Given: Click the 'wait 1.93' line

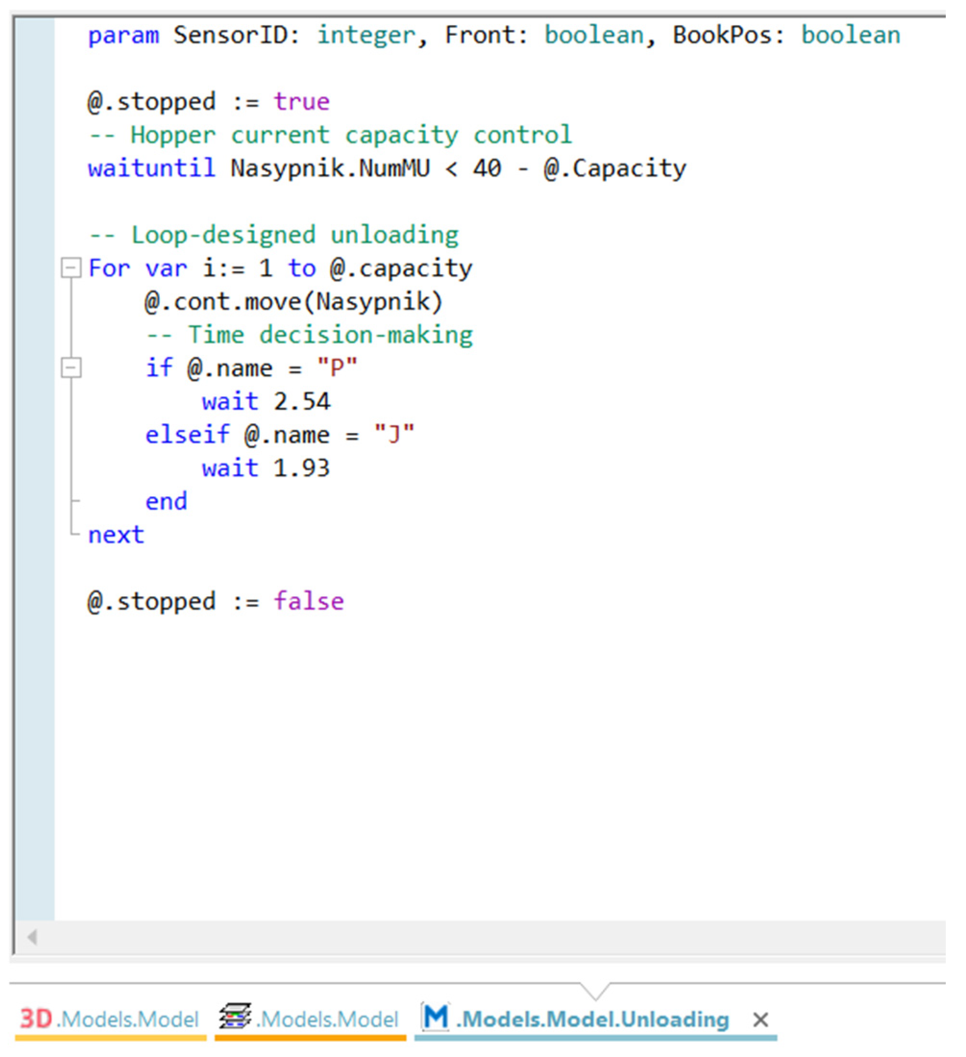Looking at the screenshot, I should coord(266,467).
